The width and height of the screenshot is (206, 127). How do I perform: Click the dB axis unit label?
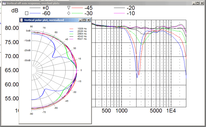point(15,10)
